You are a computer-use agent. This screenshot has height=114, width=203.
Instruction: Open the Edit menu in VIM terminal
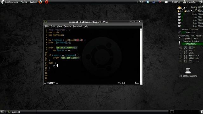[x=53, y=26]
